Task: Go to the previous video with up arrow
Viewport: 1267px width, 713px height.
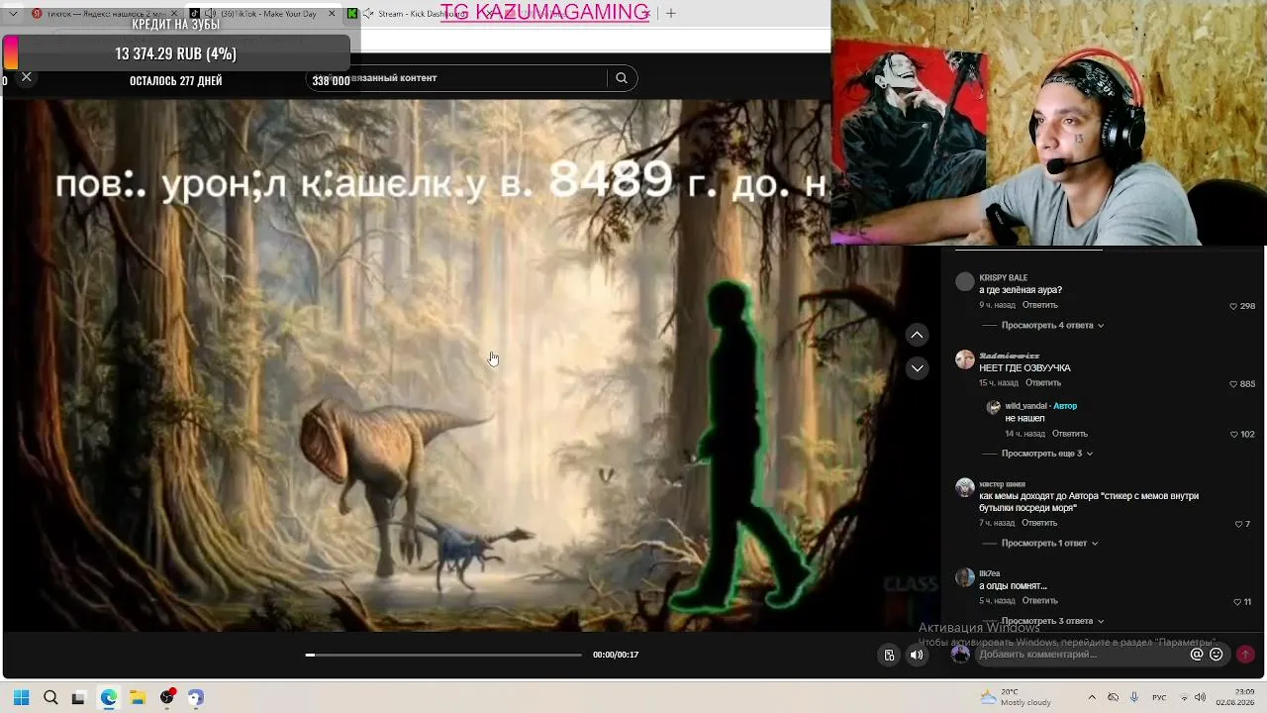Action: tap(917, 335)
